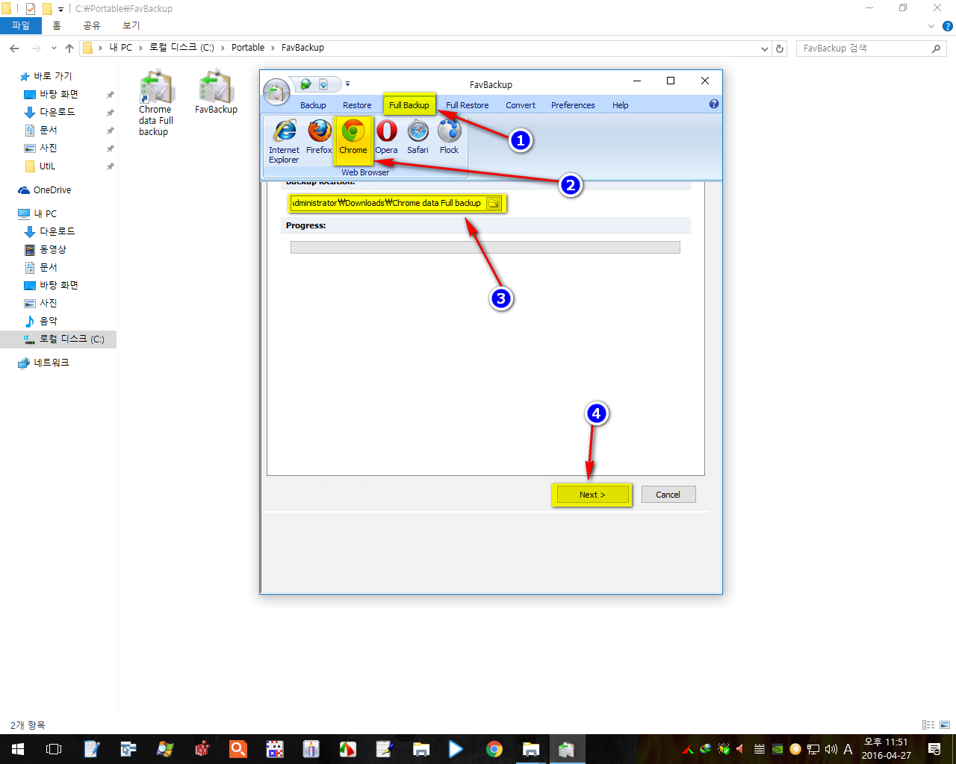Screen dimensions: 956x764
Task: Click the backup location path field
Action: point(388,203)
